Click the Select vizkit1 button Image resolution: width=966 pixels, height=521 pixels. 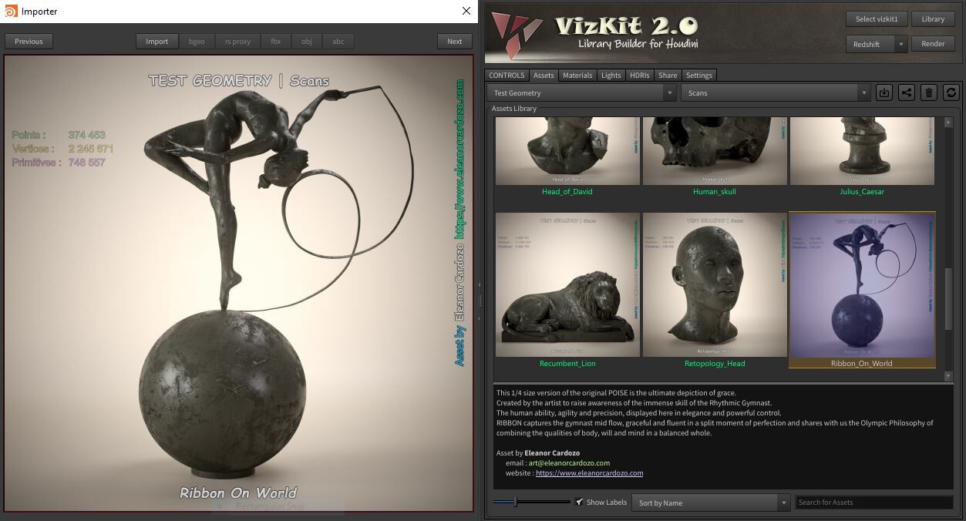point(877,18)
